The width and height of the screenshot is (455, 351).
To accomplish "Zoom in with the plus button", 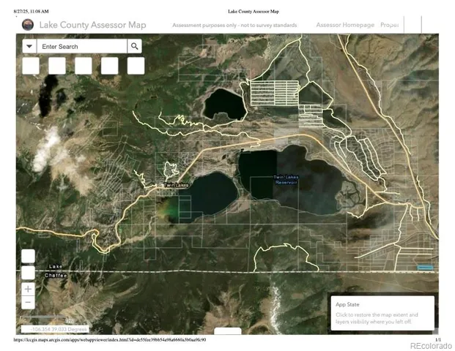I will click(x=28, y=289).
